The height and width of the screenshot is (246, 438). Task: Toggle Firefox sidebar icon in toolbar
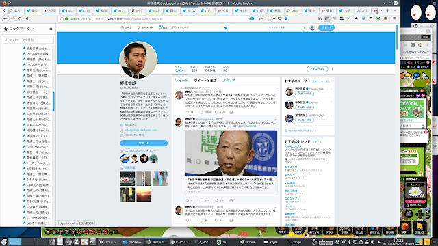click(x=327, y=18)
